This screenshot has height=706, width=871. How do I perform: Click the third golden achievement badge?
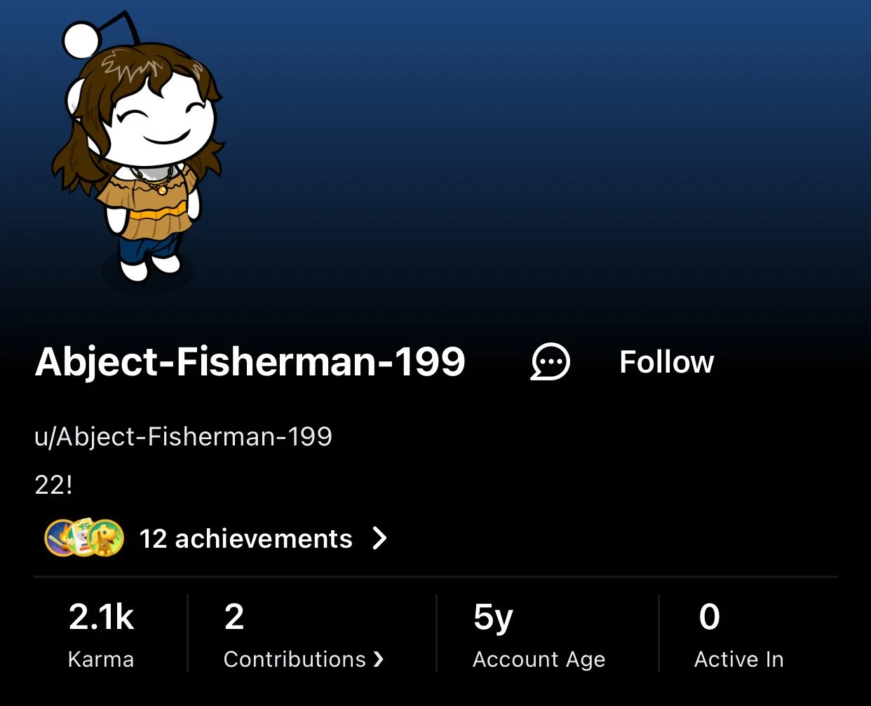(107, 538)
